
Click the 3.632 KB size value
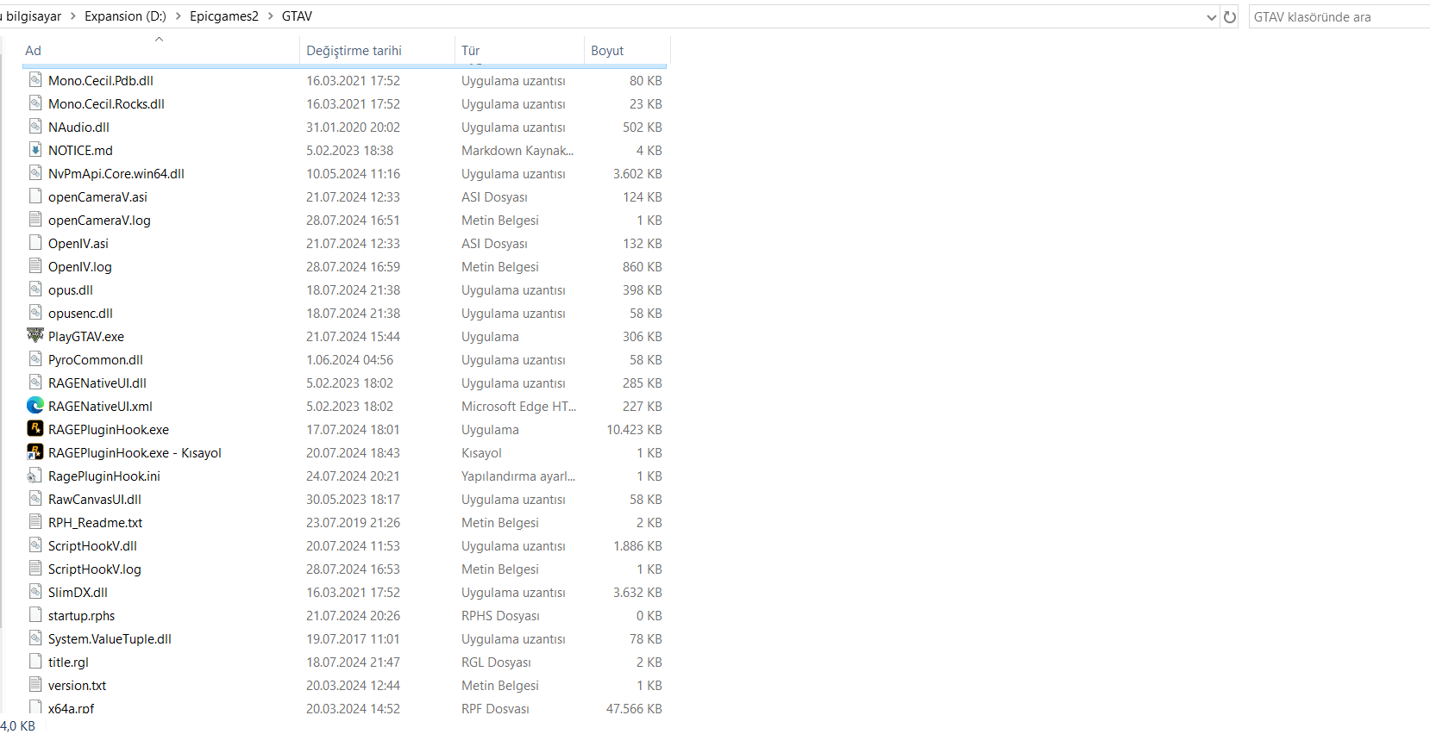(637, 592)
